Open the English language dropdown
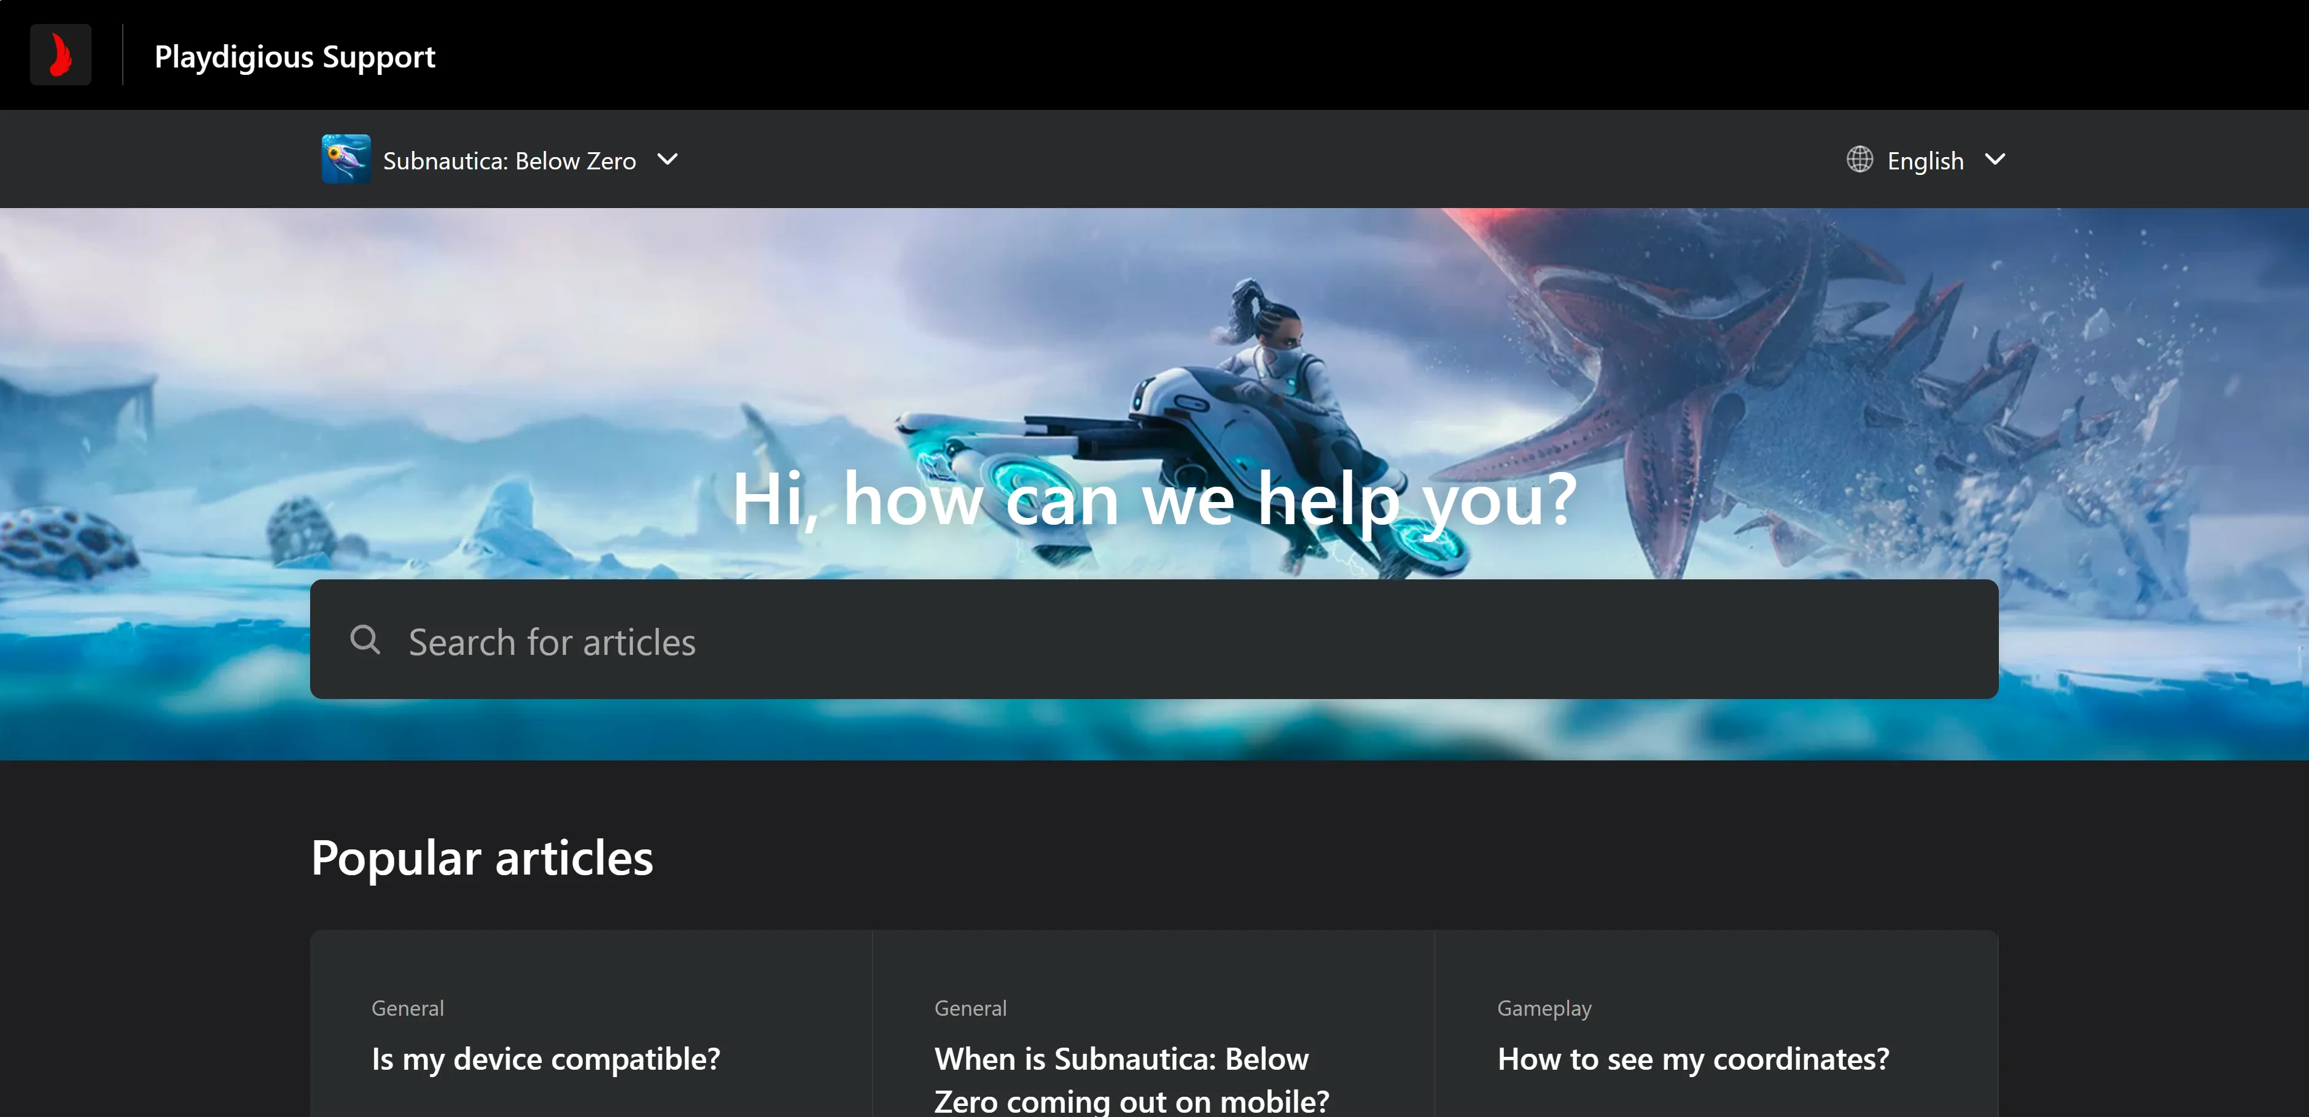2309x1117 pixels. pyautogui.click(x=1926, y=160)
